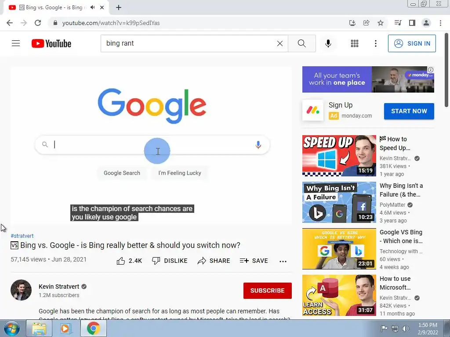Click the install app icon in address bar
Viewport: 450px width, 337px height.
352,23
